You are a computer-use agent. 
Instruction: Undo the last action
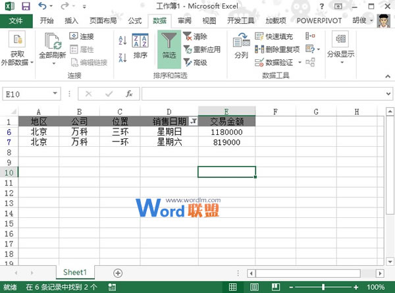pyautogui.click(x=42, y=6)
